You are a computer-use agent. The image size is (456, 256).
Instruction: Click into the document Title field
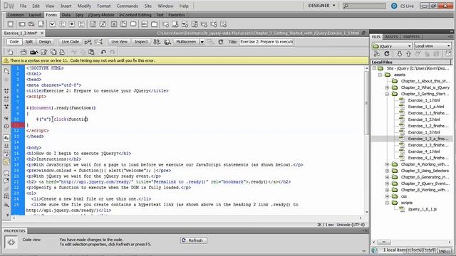click(x=266, y=42)
